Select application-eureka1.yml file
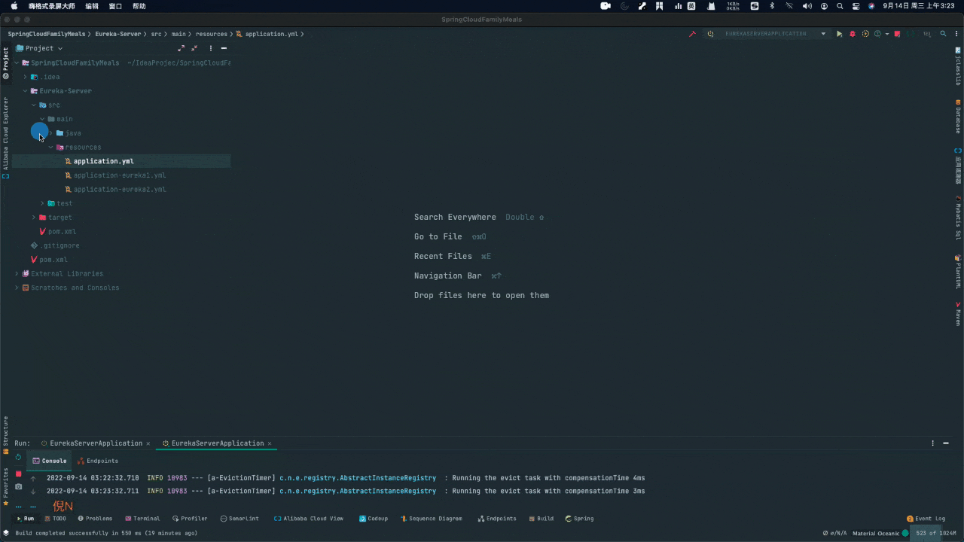The image size is (964, 542). [x=120, y=175]
